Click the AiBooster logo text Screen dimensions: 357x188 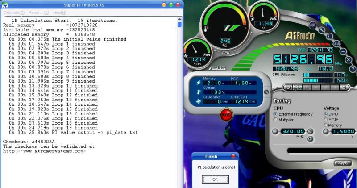(300, 36)
